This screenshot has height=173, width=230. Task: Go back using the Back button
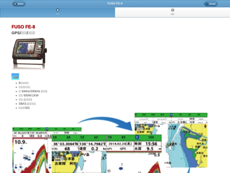19,4
